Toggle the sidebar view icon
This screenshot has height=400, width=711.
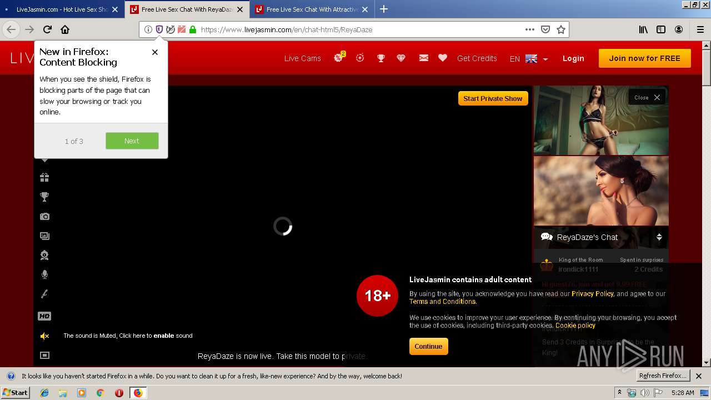[x=661, y=29]
